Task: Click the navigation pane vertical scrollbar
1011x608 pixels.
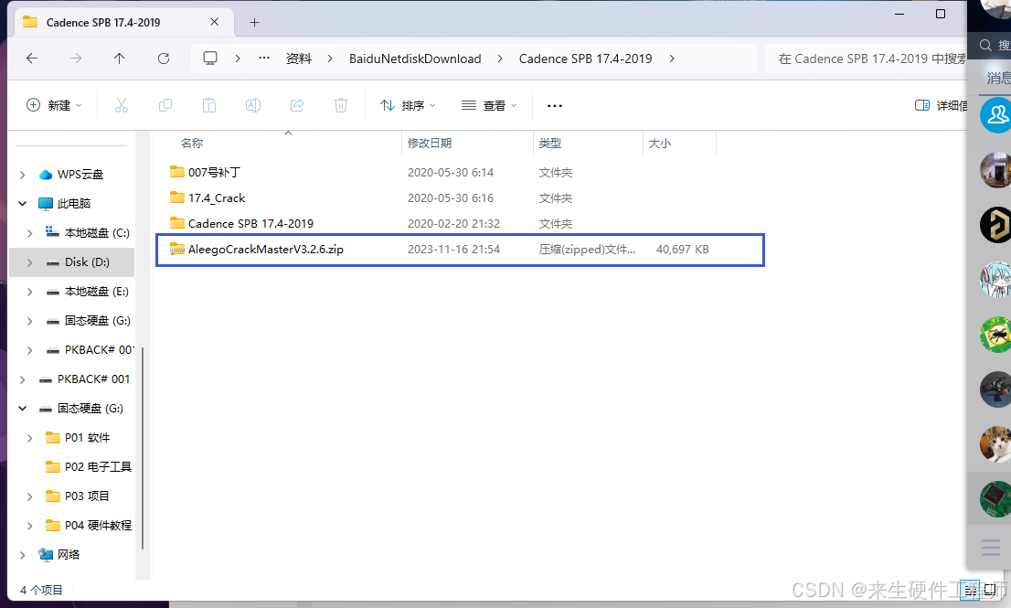Action: click(143, 448)
